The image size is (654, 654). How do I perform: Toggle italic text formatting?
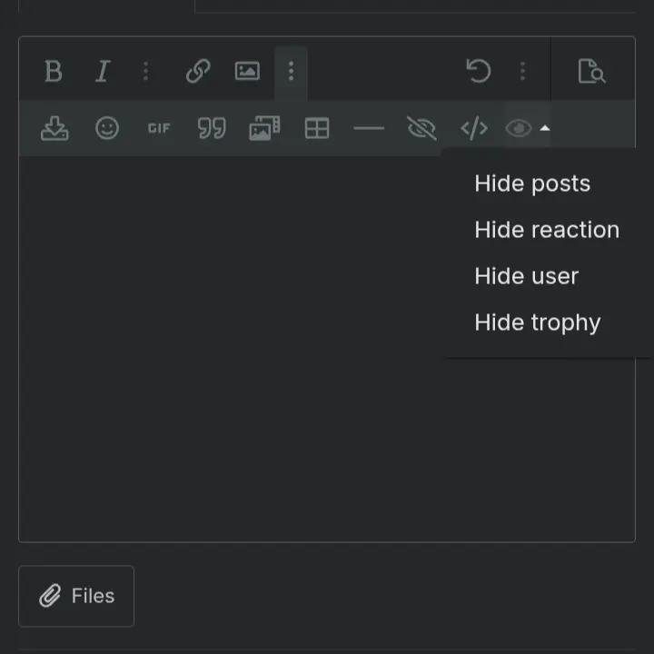(103, 71)
